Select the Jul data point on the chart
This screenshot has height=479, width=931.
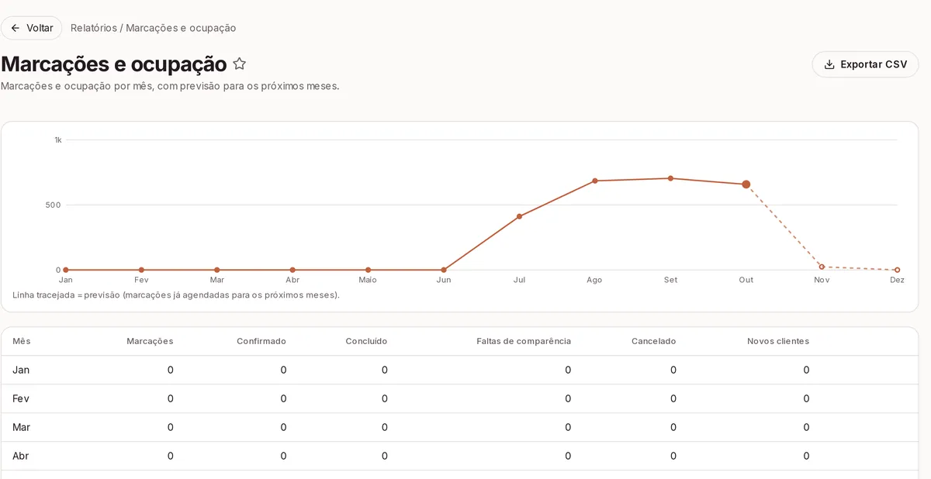pos(519,216)
